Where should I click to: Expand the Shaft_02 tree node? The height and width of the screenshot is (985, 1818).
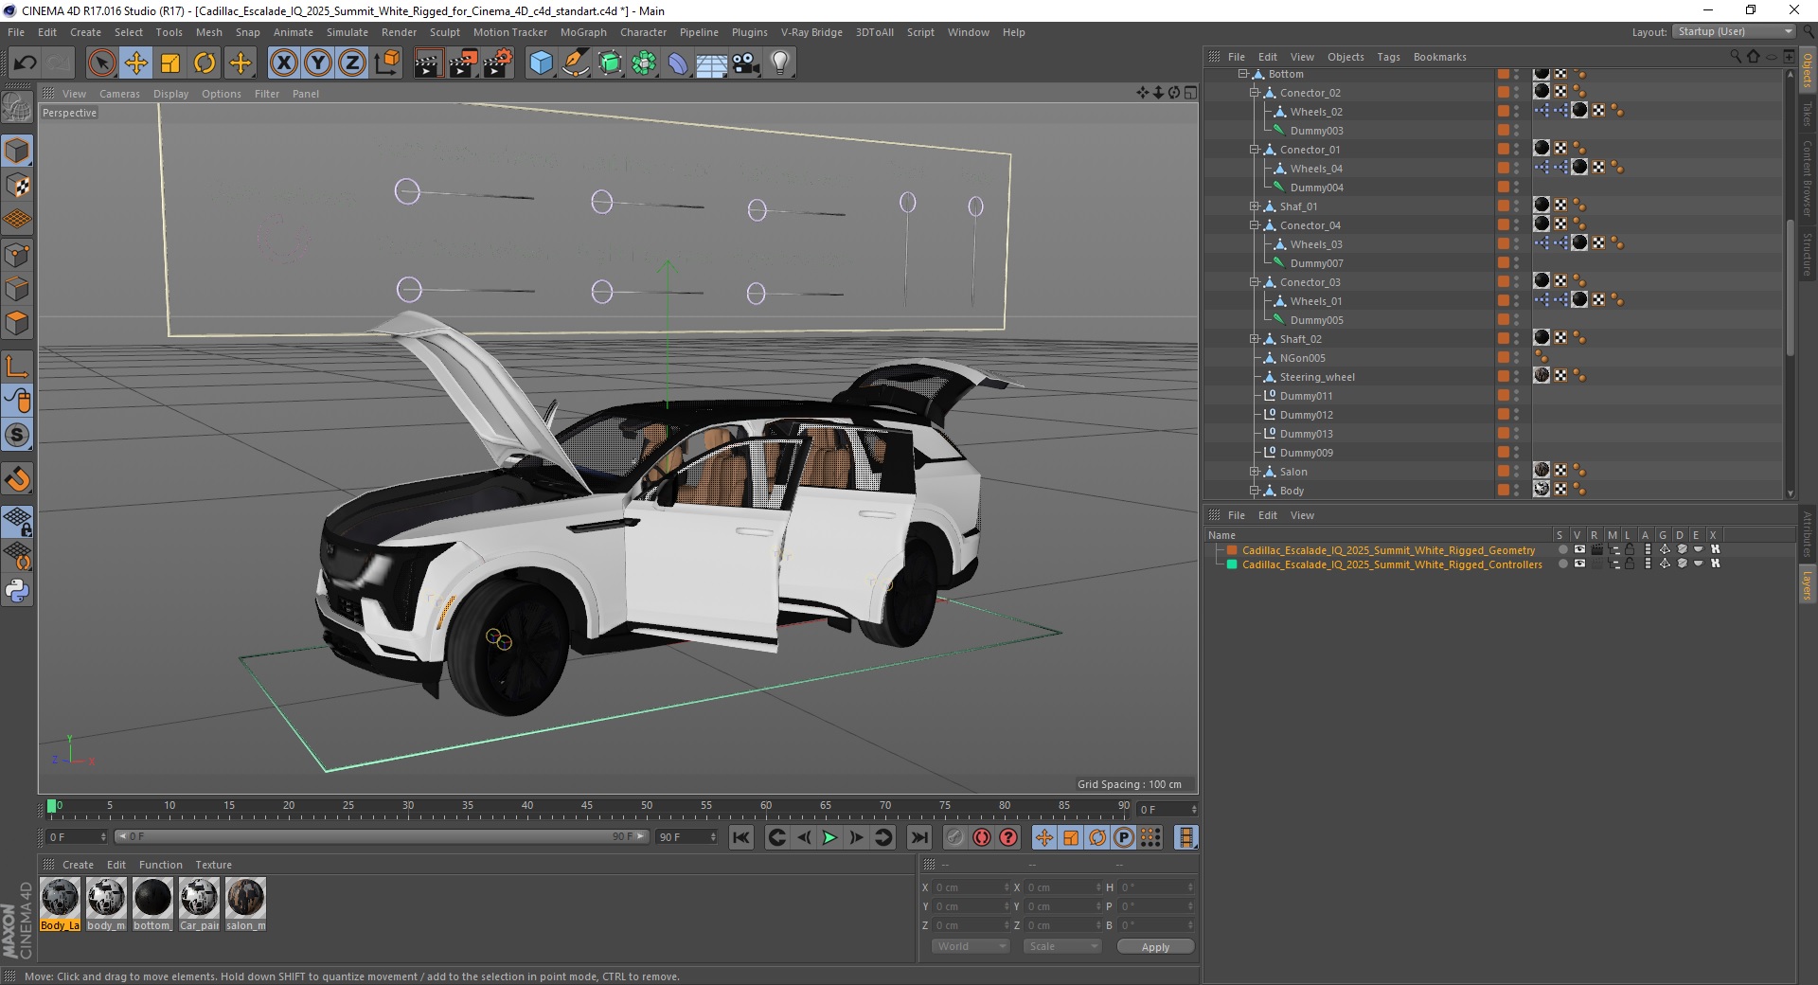(1254, 339)
